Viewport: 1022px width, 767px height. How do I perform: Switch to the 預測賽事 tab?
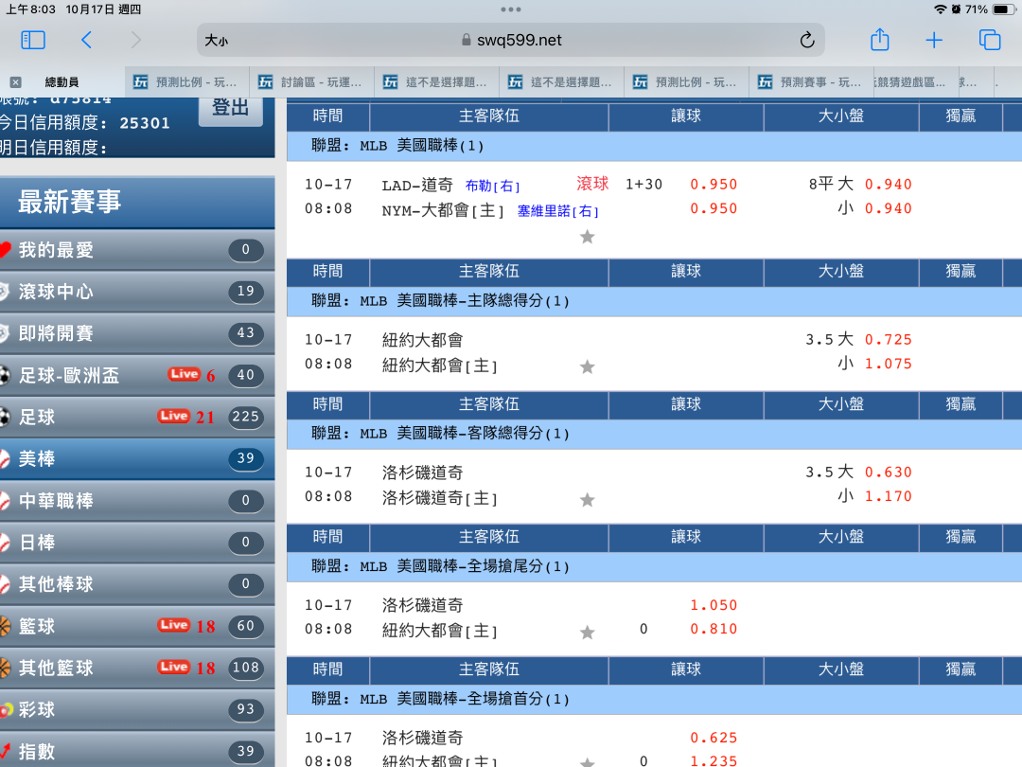[x=812, y=82]
